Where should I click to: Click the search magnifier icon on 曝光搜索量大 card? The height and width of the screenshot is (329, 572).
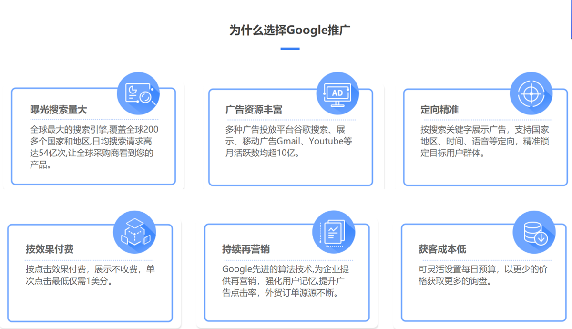[x=138, y=93]
